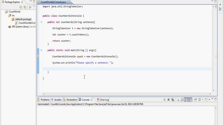Remove the terminated launch
Viewport: 223px width, 125px height.
169,100
